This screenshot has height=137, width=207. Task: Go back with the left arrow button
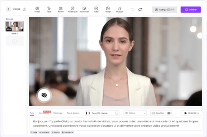[8, 9]
